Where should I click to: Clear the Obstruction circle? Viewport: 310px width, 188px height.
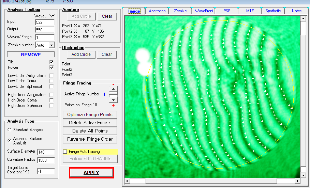pyautogui.click(x=107, y=54)
